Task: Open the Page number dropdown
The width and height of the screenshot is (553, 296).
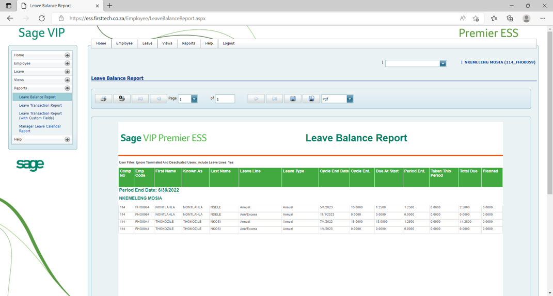Action: pos(194,99)
